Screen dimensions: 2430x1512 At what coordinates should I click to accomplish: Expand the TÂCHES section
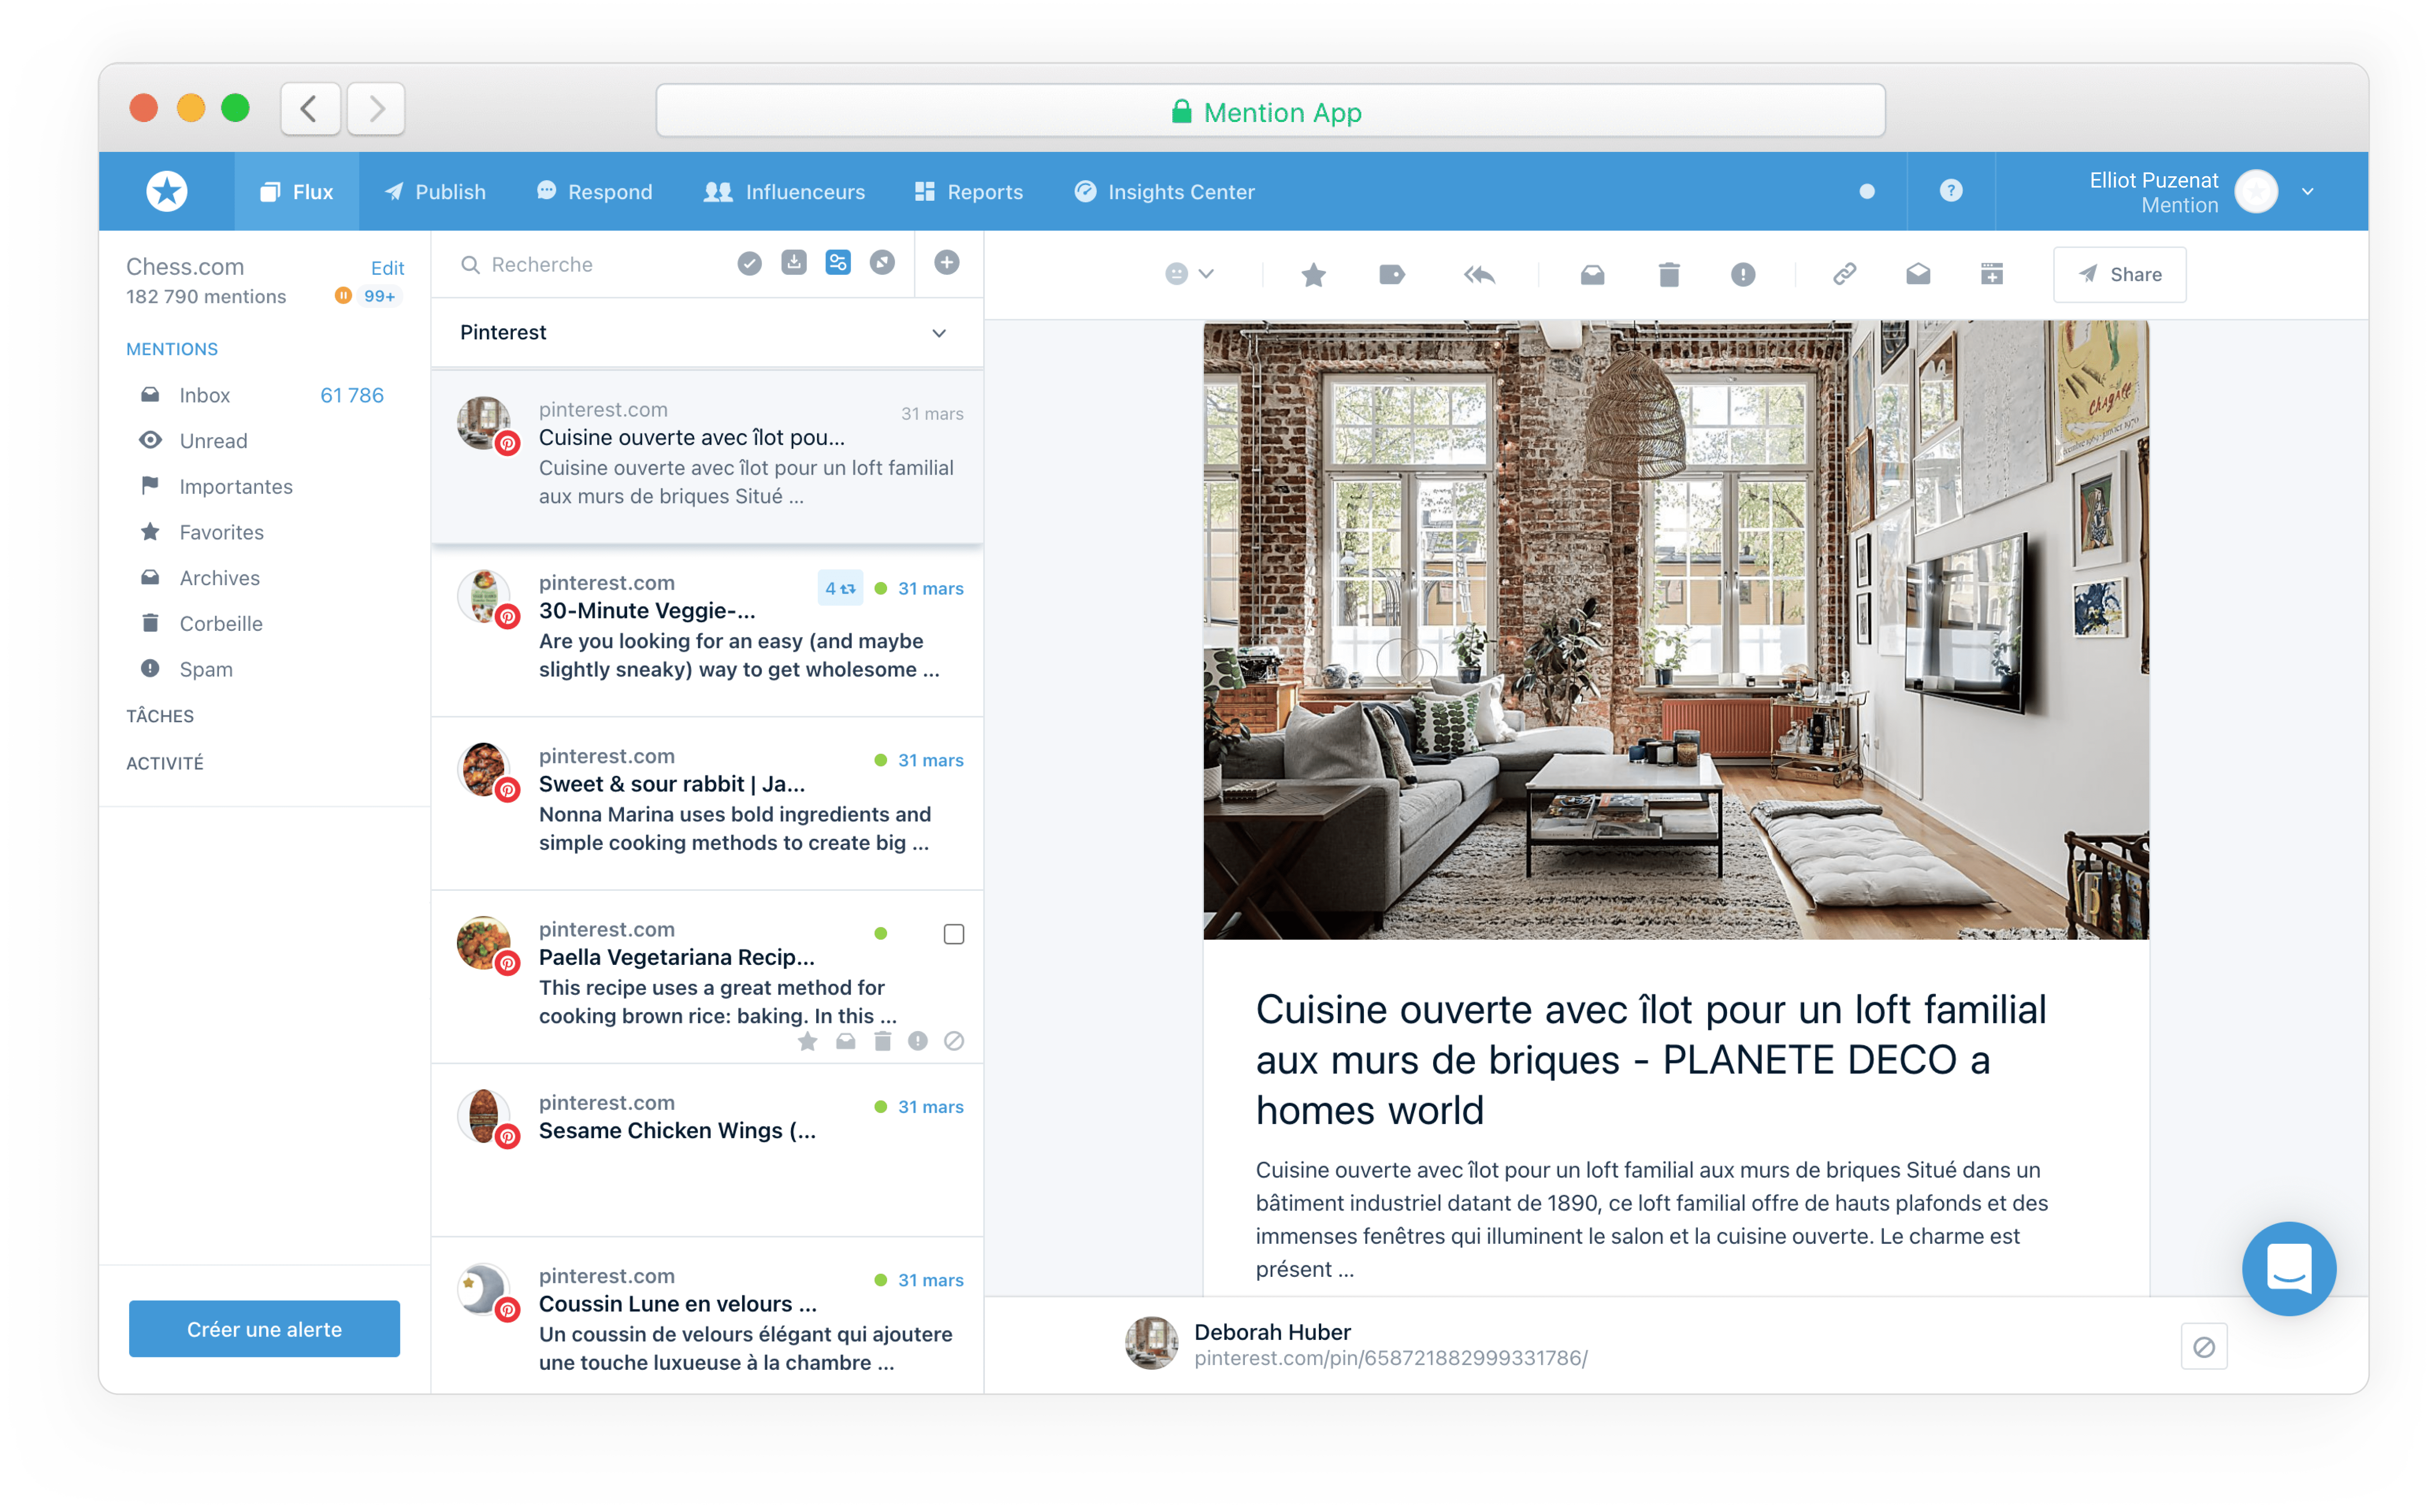160,716
